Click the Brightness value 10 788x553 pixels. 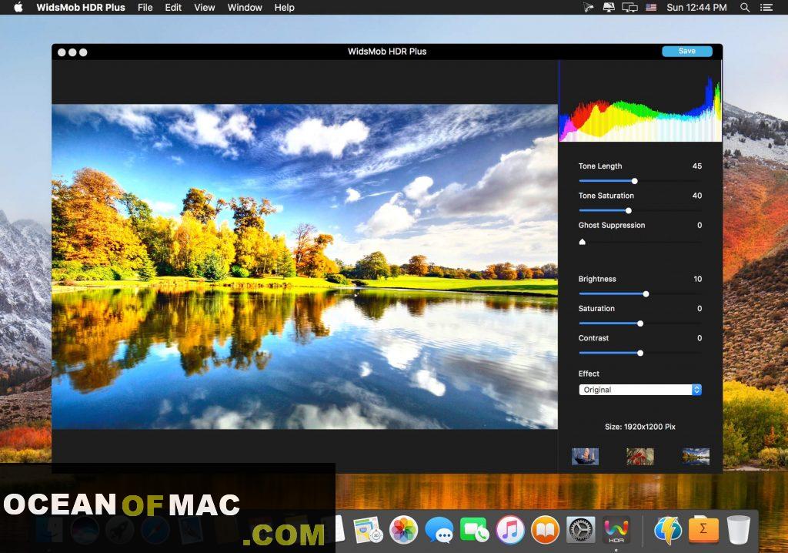coord(697,279)
